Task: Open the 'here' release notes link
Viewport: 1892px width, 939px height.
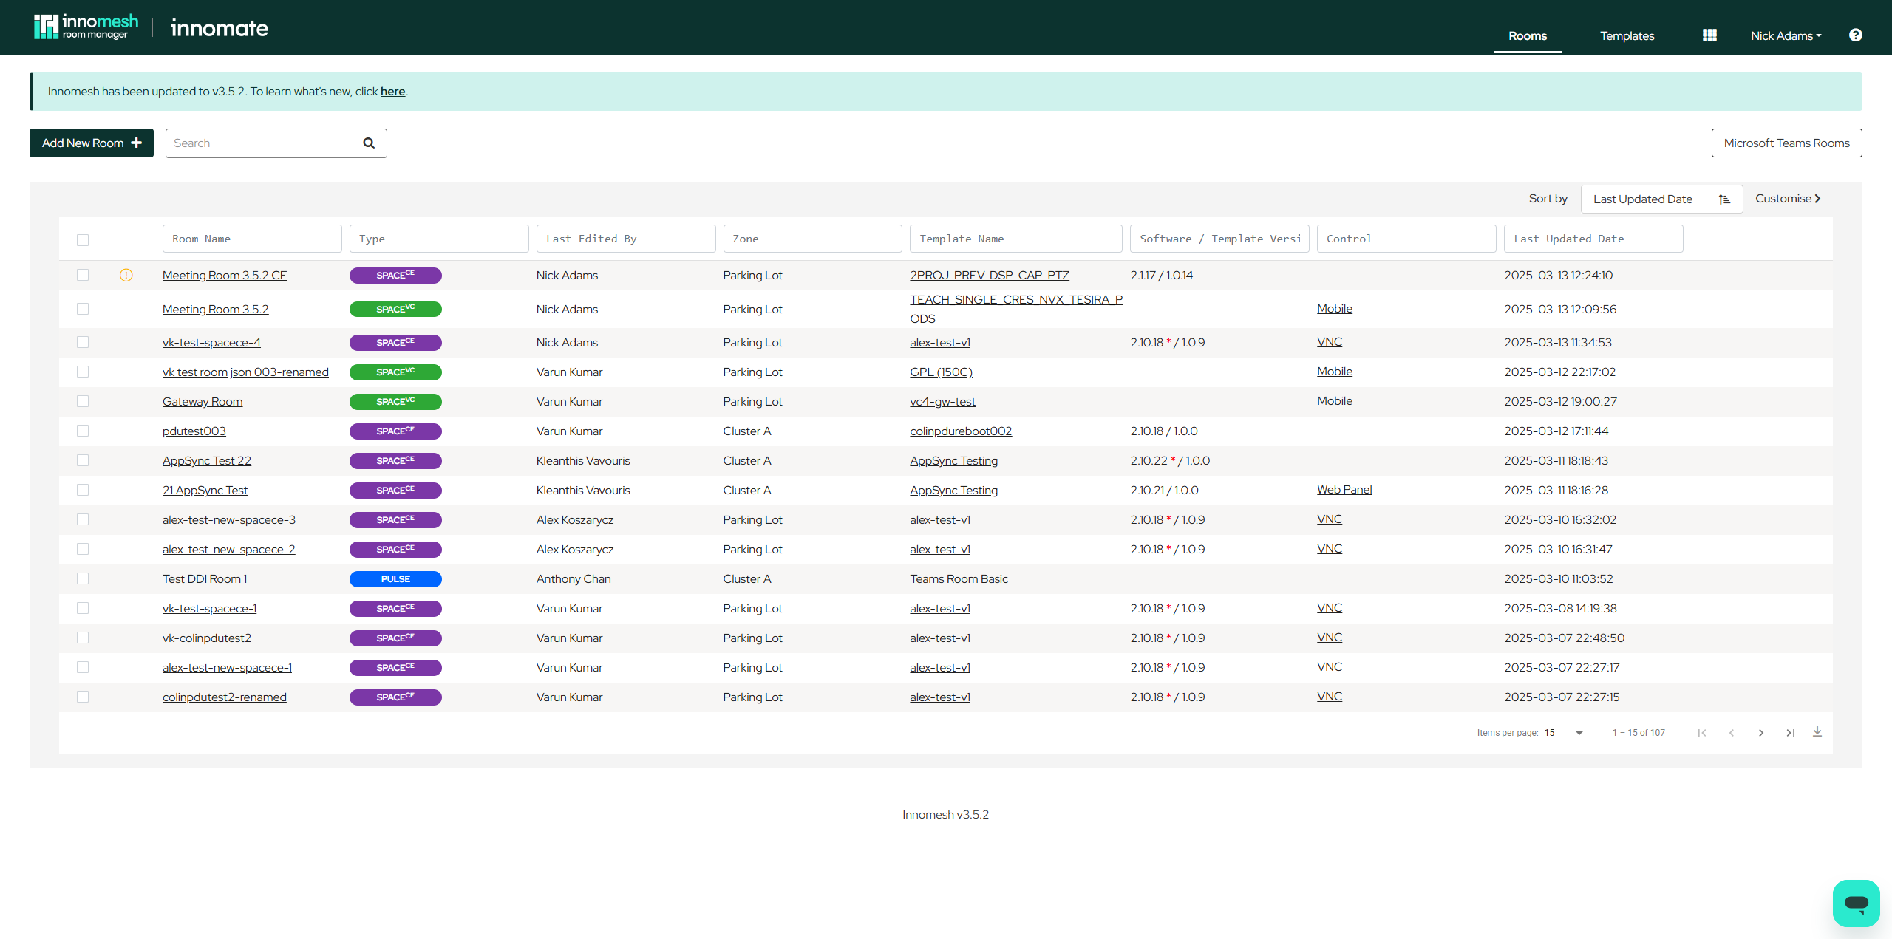Action: click(x=392, y=92)
